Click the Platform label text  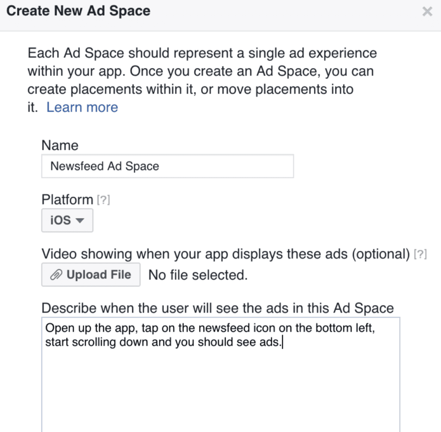tap(67, 200)
